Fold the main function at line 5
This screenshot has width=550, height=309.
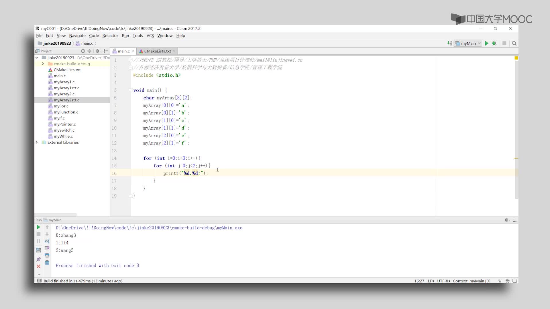click(131, 90)
